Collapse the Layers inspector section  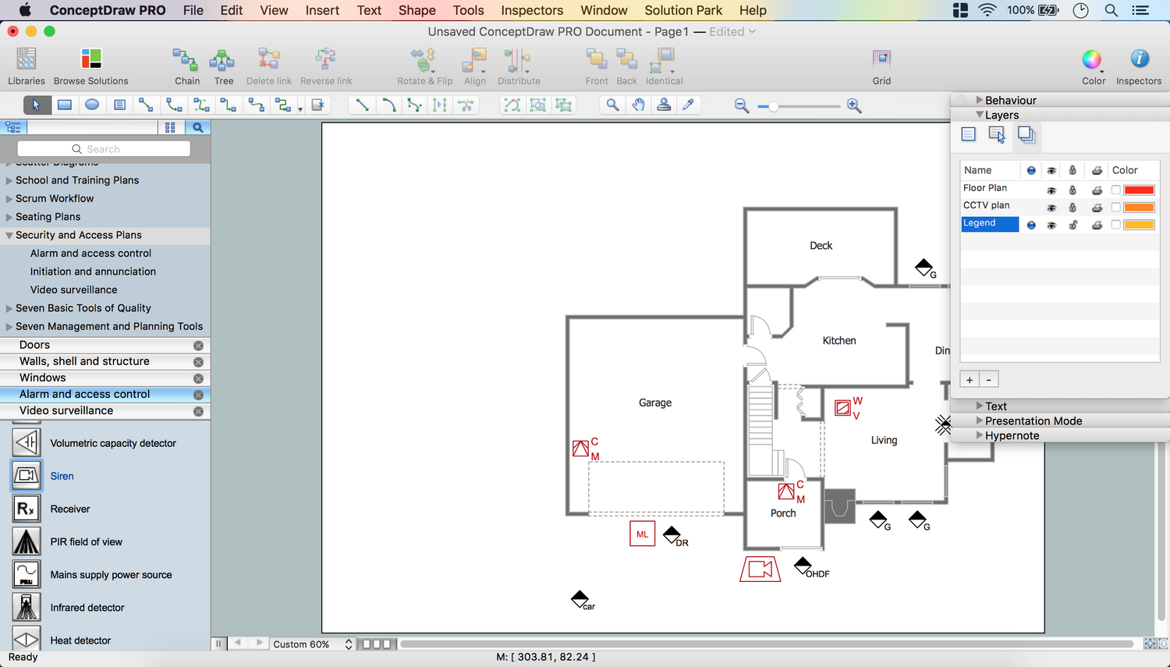980,115
